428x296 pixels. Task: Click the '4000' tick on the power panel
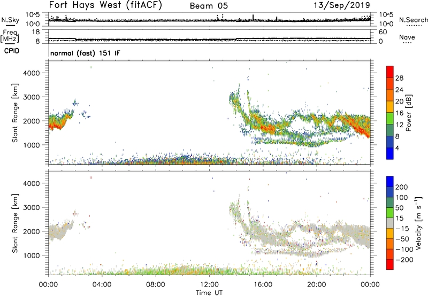click(31, 73)
